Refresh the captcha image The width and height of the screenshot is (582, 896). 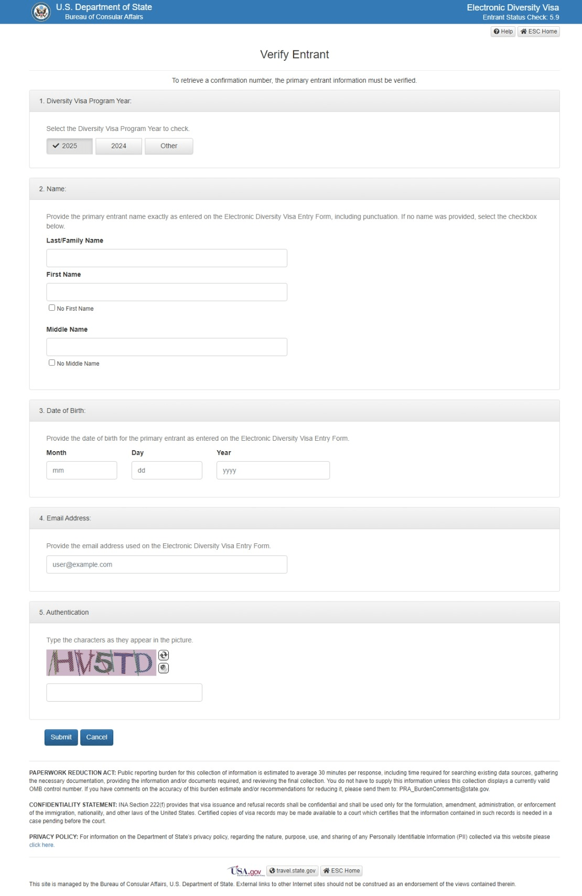[x=164, y=655]
